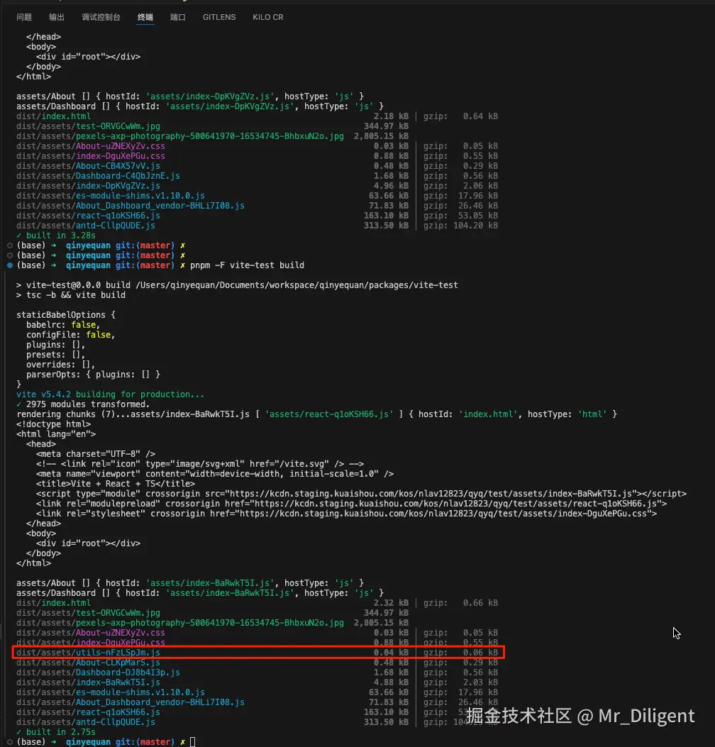Click 'dist/assets/index-BaRwkT5I.js' output line
Viewport: 715px width, 747px height.
tap(88, 682)
